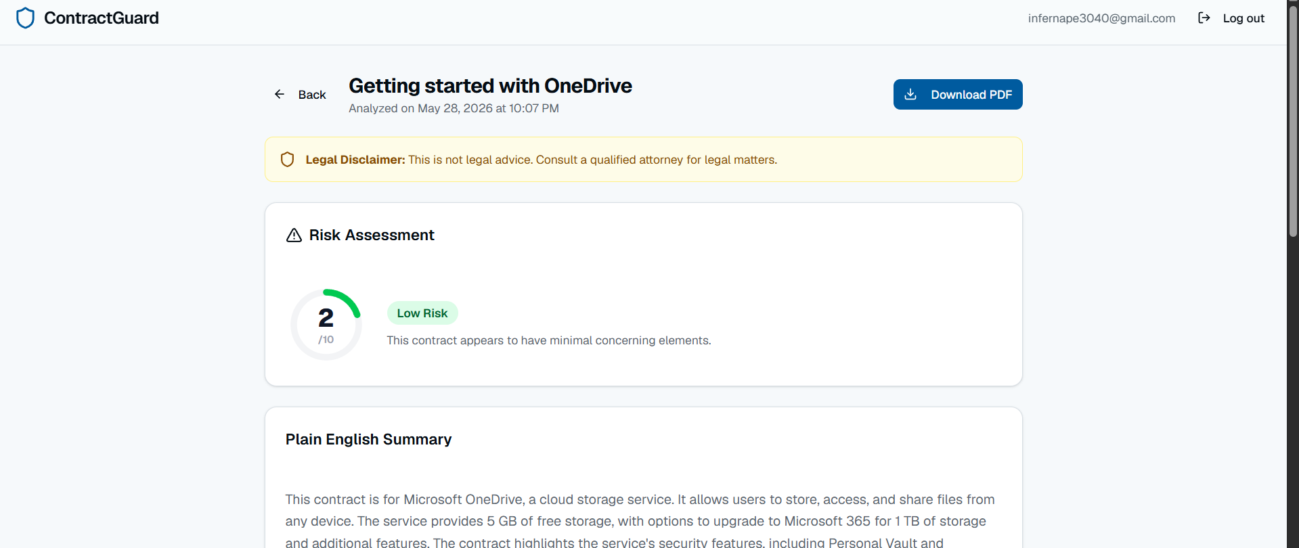The width and height of the screenshot is (1299, 548).
Task: Click the "Analyzed on May 28, 2026" timestamp
Action: click(454, 108)
